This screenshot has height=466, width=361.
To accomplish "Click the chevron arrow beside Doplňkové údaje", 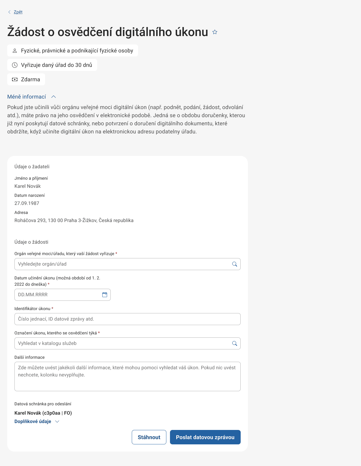I will tap(57, 422).
